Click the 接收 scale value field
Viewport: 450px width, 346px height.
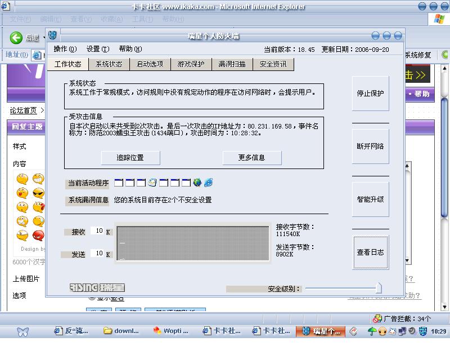pos(97,230)
